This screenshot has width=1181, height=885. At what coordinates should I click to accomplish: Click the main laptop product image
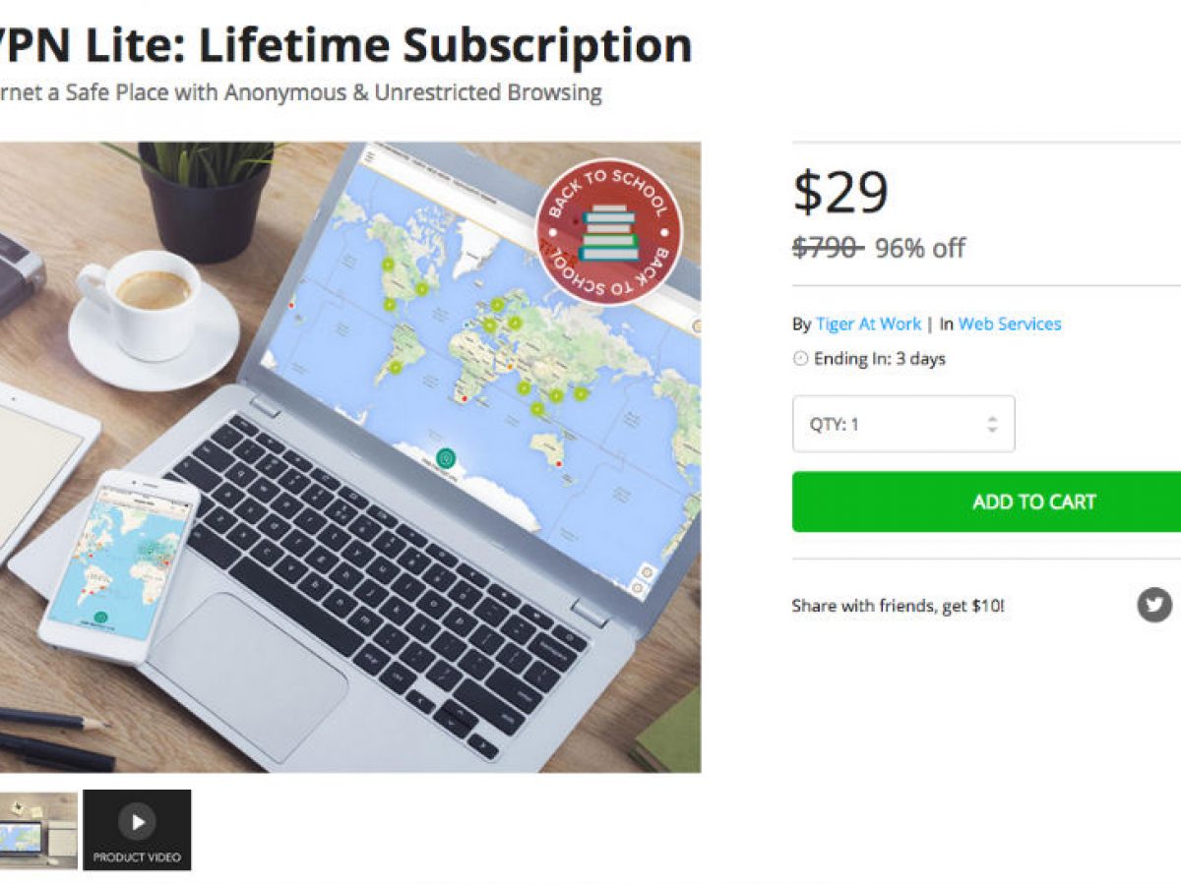pyautogui.click(x=350, y=457)
